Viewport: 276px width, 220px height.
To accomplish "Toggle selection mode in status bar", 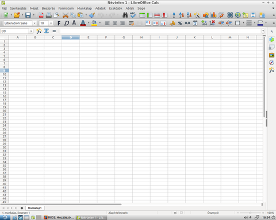I will coord(175,213).
